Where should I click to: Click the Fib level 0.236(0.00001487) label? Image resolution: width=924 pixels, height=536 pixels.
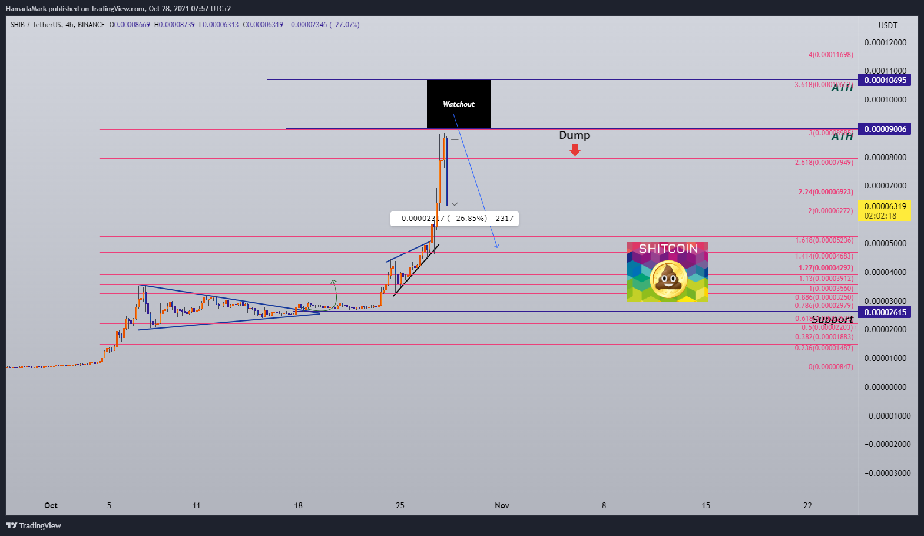824,348
